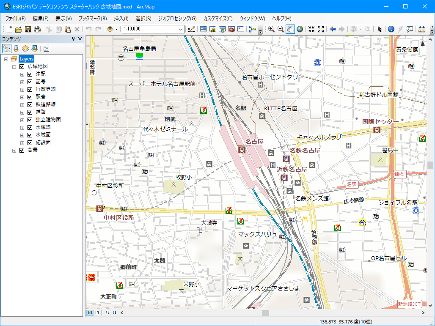The width and height of the screenshot is (435, 326).
Task: Paste from clipboard in the standard toolbar
Action: pyautogui.click(x=67, y=29)
